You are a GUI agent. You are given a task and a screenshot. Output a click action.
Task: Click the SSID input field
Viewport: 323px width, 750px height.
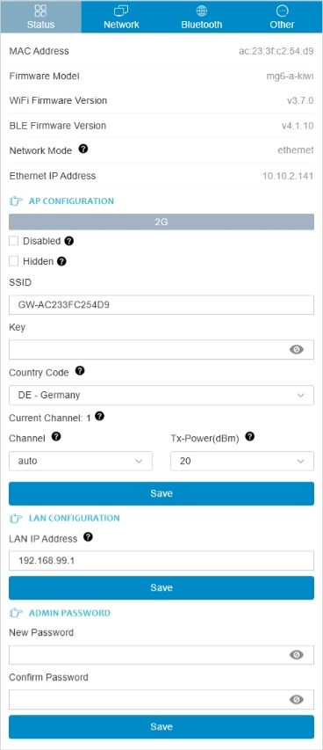click(x=161, y=305)
